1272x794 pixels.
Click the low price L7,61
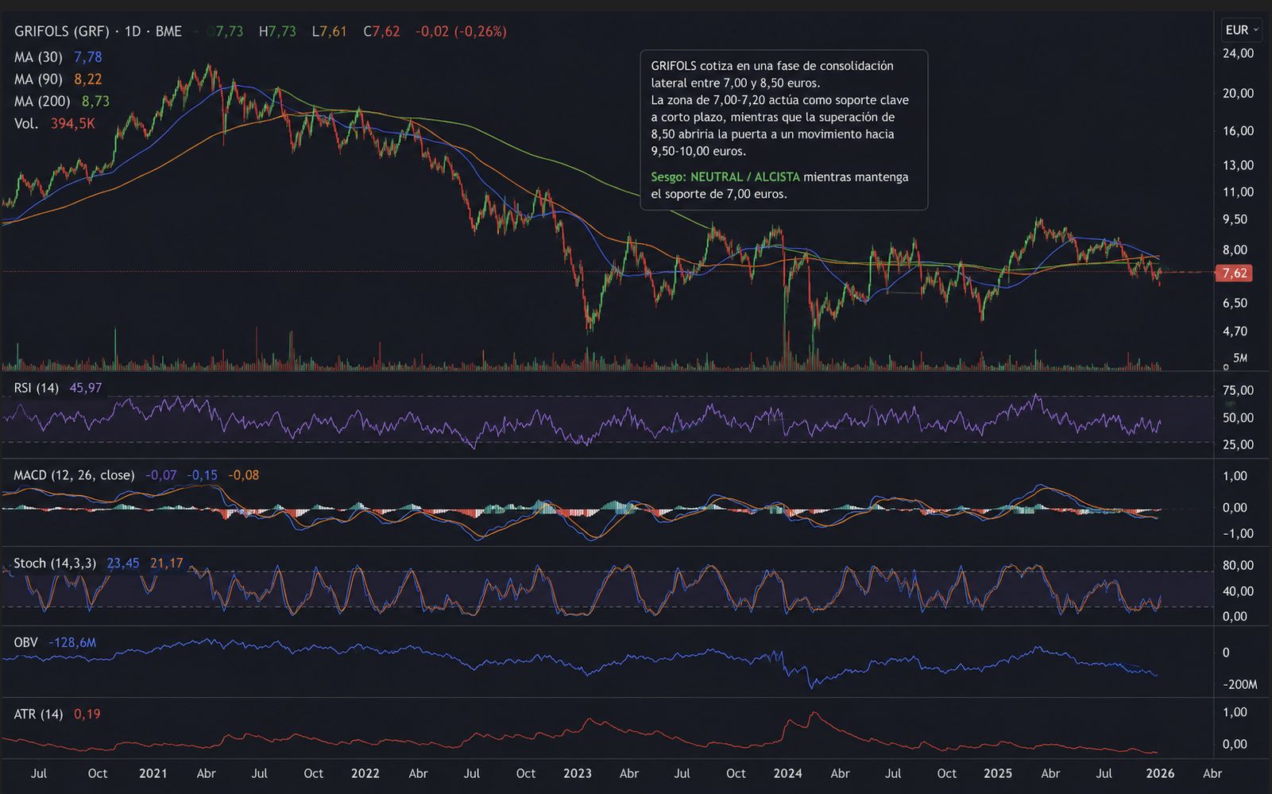329,31
